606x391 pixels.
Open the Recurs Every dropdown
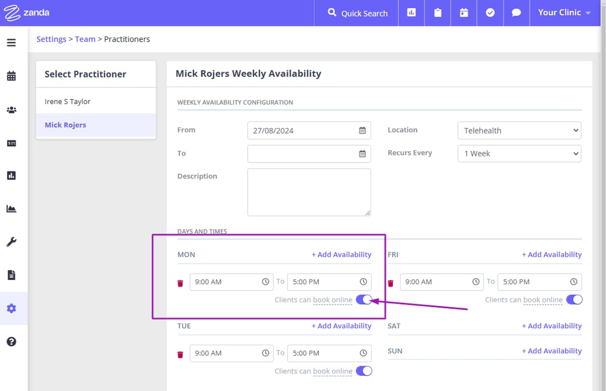[x=519, y=153]
